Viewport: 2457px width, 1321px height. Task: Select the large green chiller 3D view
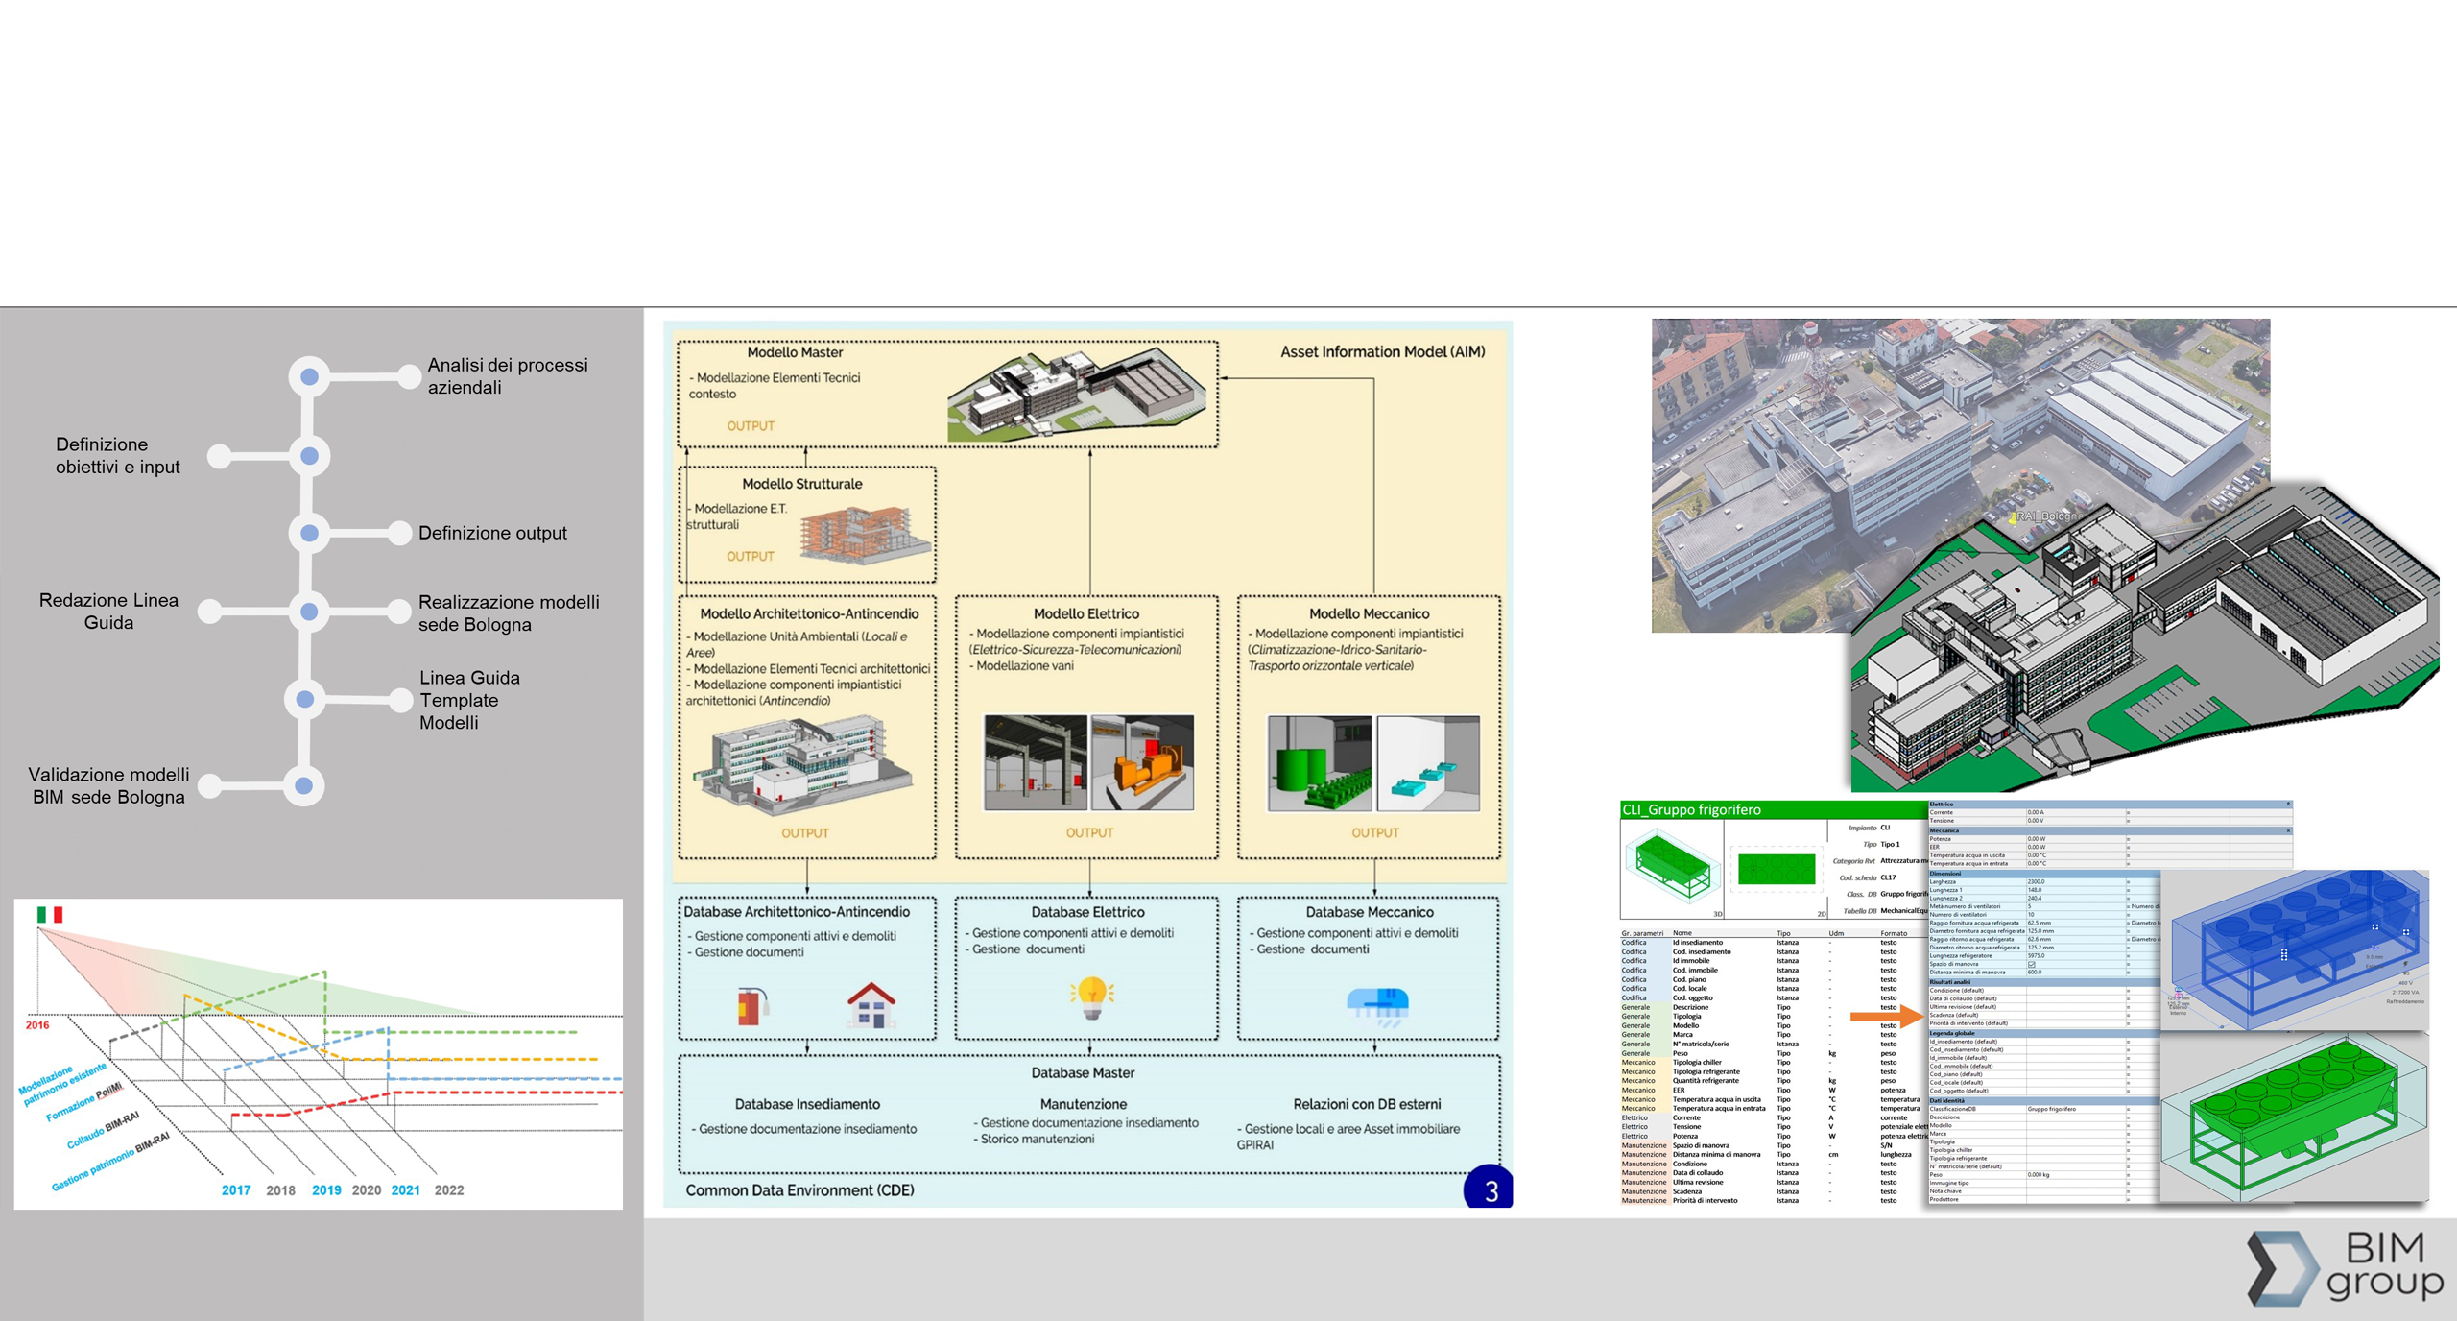point(2296,1117)
